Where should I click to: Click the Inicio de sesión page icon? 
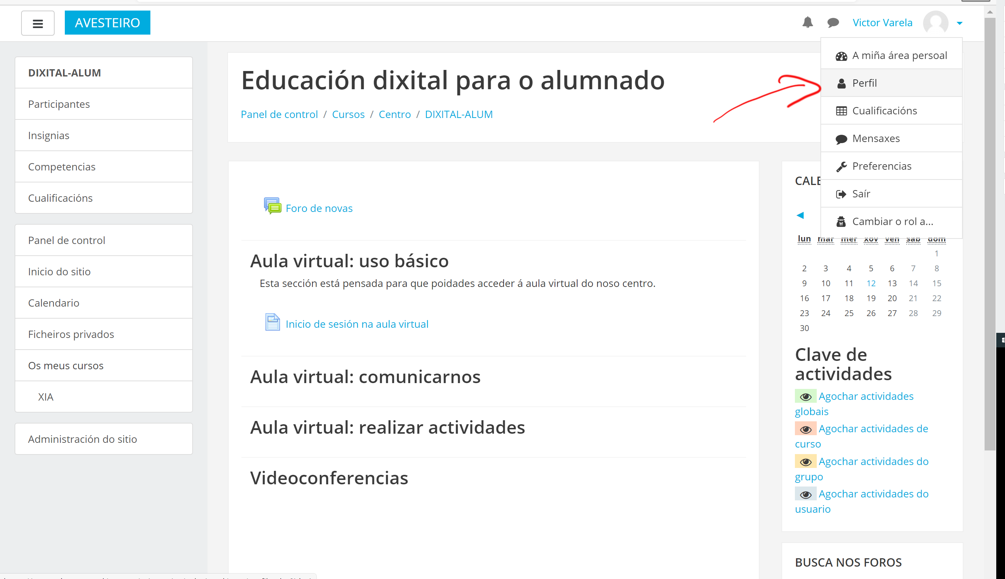(272, 322)
